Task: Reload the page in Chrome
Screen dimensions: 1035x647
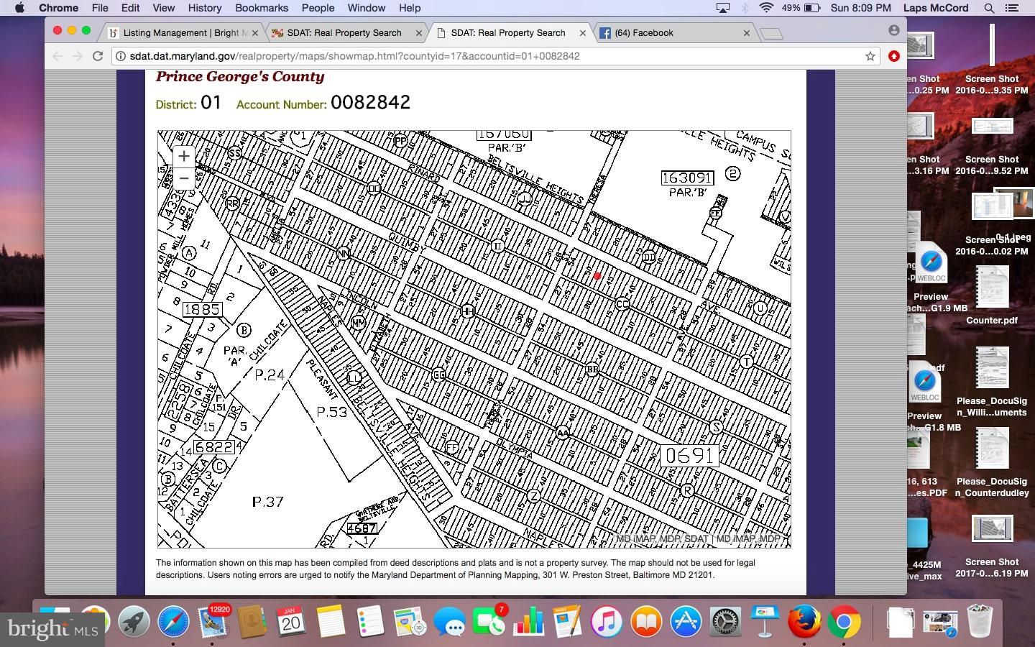Action: click(98, 56)
